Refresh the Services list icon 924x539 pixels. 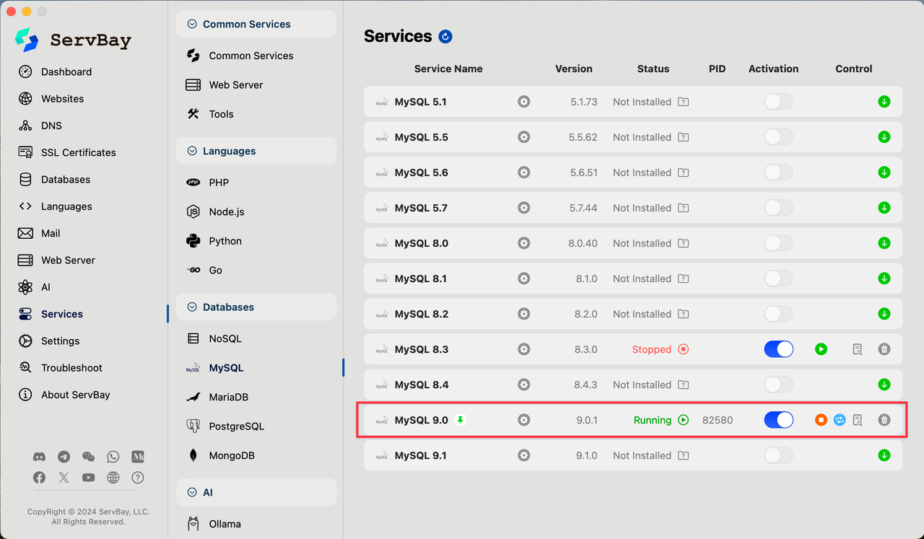point(445,37)
